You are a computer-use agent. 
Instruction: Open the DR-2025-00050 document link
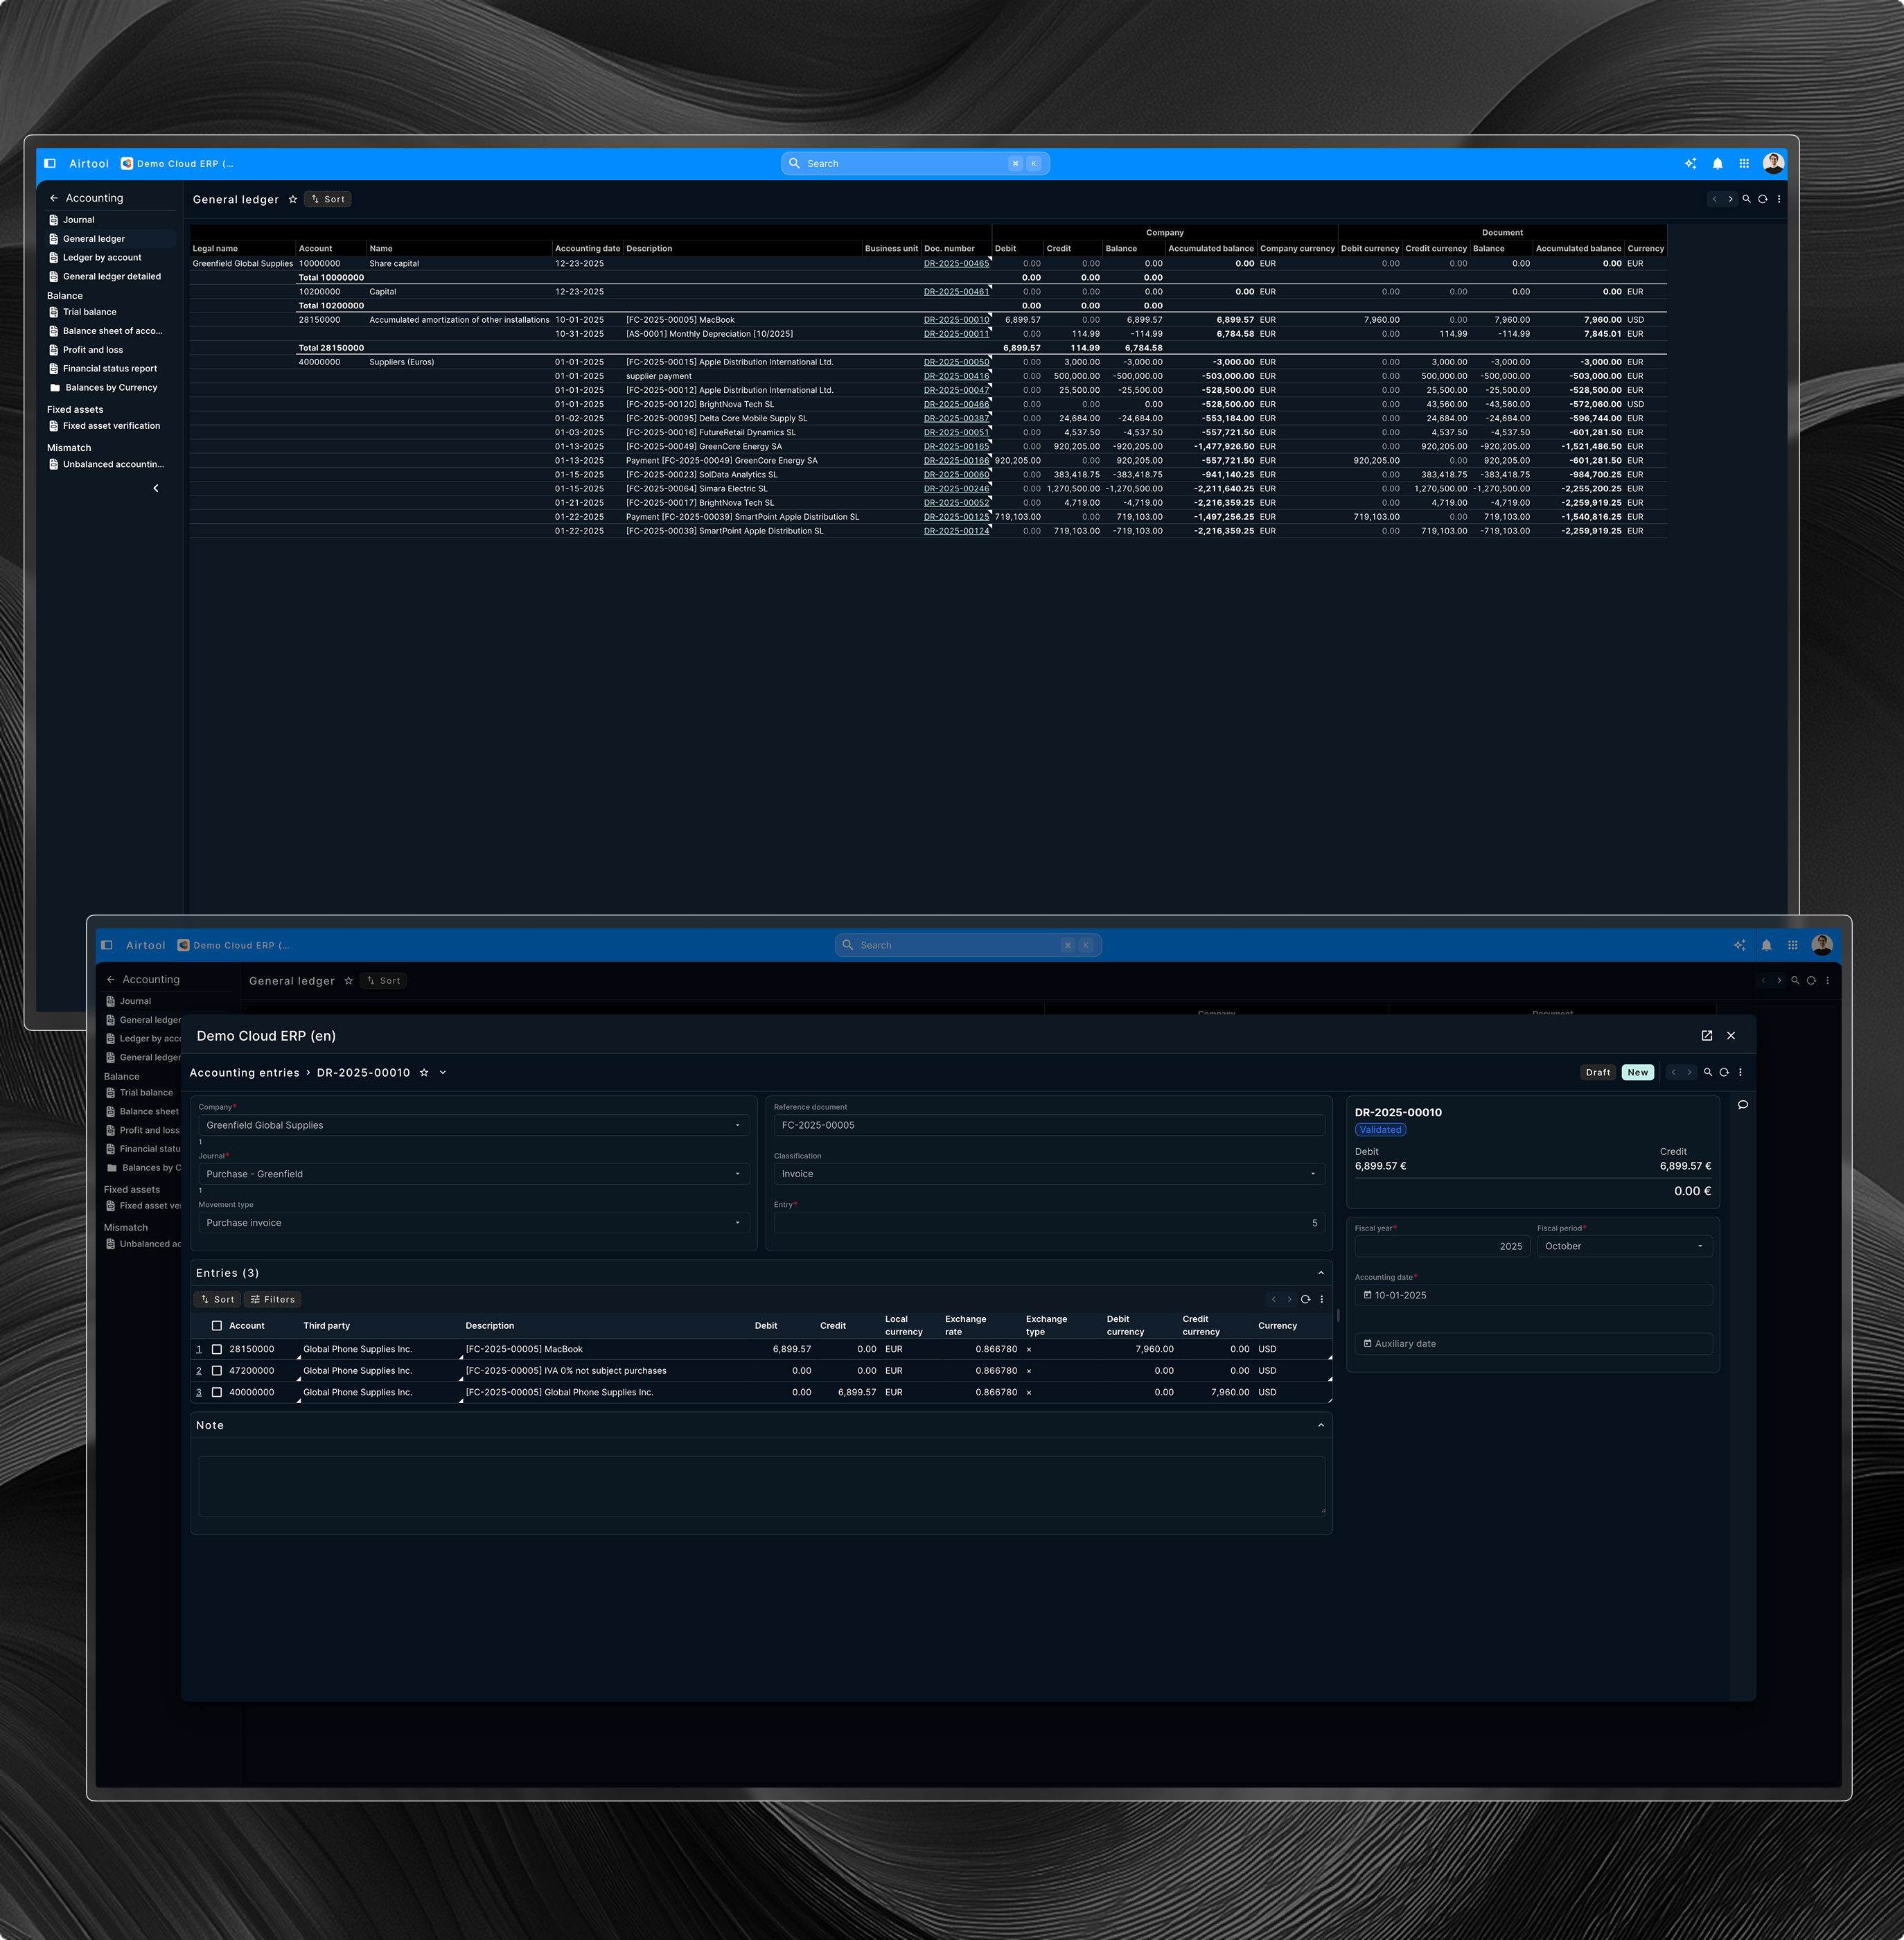956,362
